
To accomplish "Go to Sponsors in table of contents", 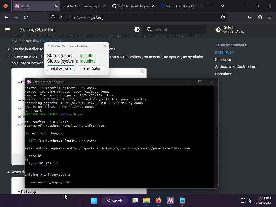I will click(x=223, y=60).
